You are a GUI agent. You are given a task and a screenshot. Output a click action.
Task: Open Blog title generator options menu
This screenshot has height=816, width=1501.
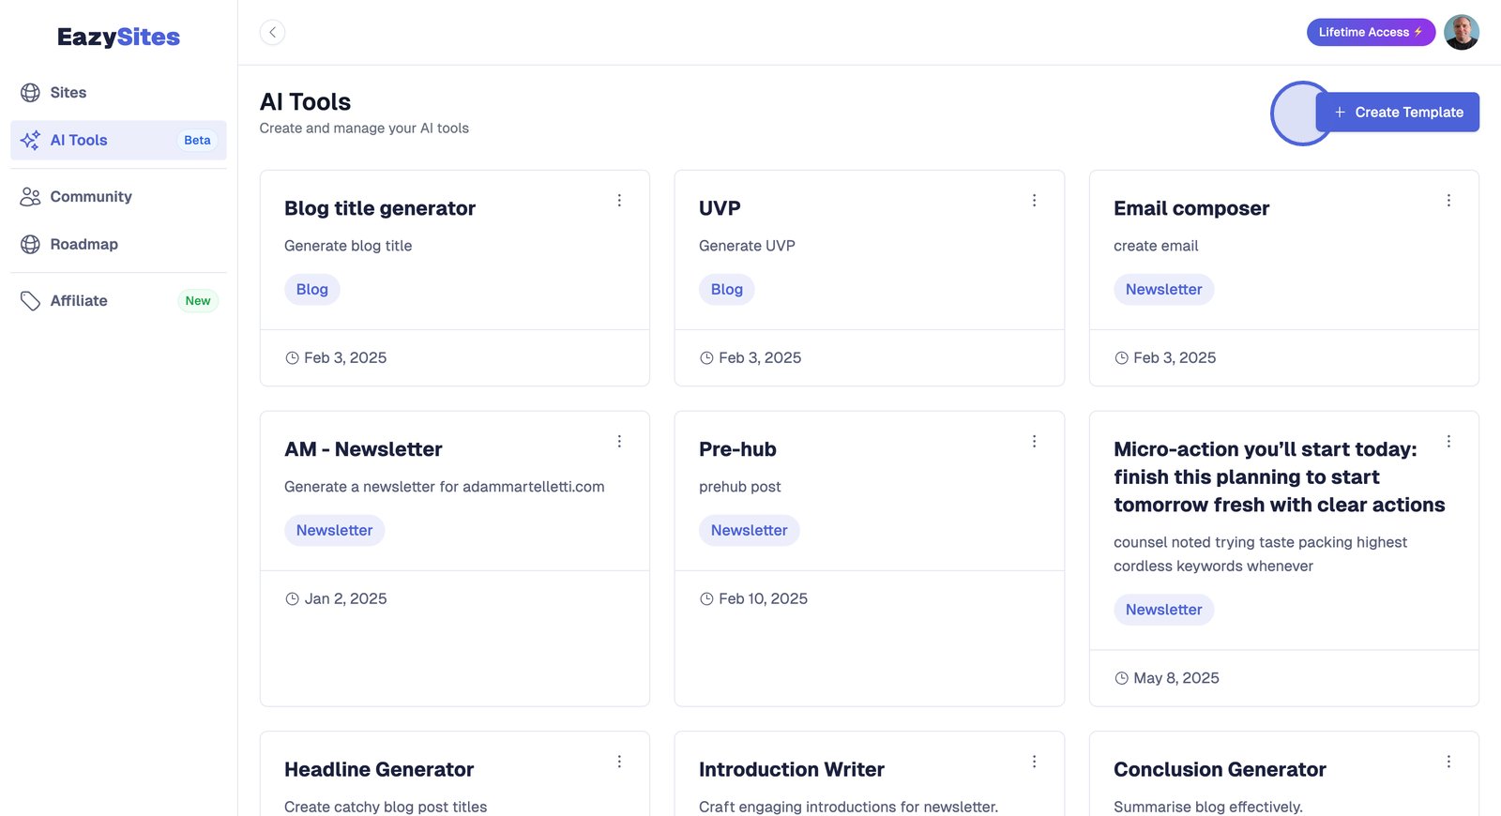(619, 201)
